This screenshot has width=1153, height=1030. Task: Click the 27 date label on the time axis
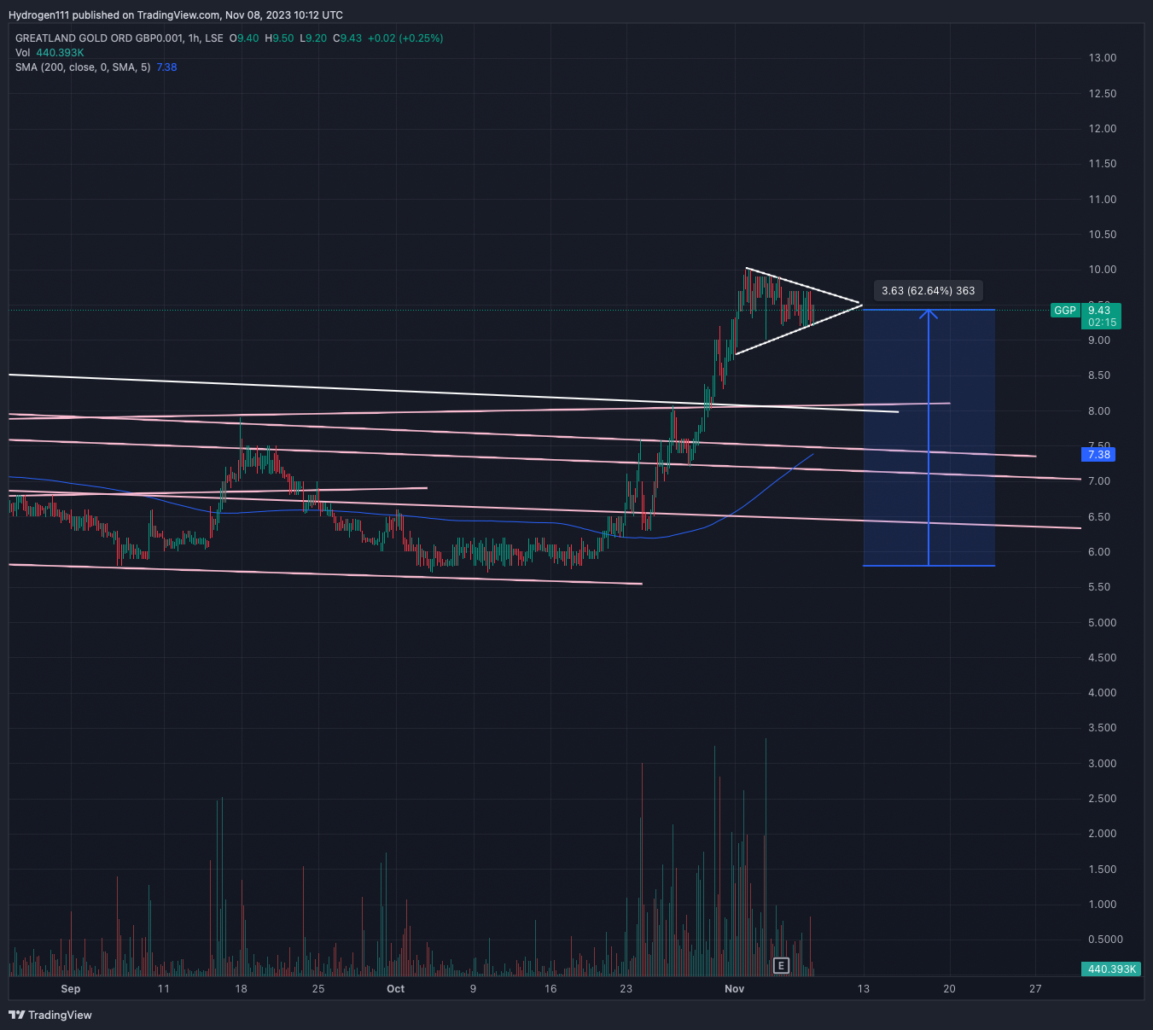point(1035,989)
